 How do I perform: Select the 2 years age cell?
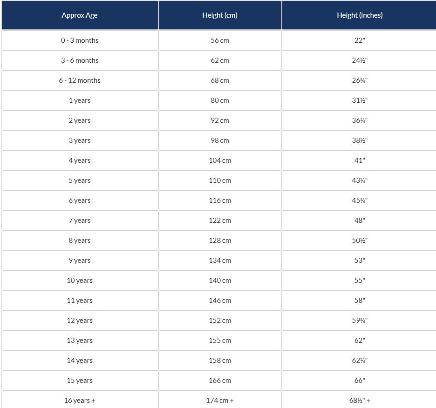80,120
